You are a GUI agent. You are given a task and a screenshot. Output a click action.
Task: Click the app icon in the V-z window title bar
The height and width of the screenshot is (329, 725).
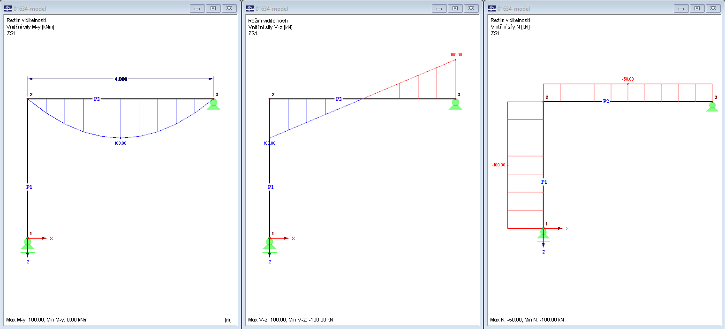tap(250, 8)
